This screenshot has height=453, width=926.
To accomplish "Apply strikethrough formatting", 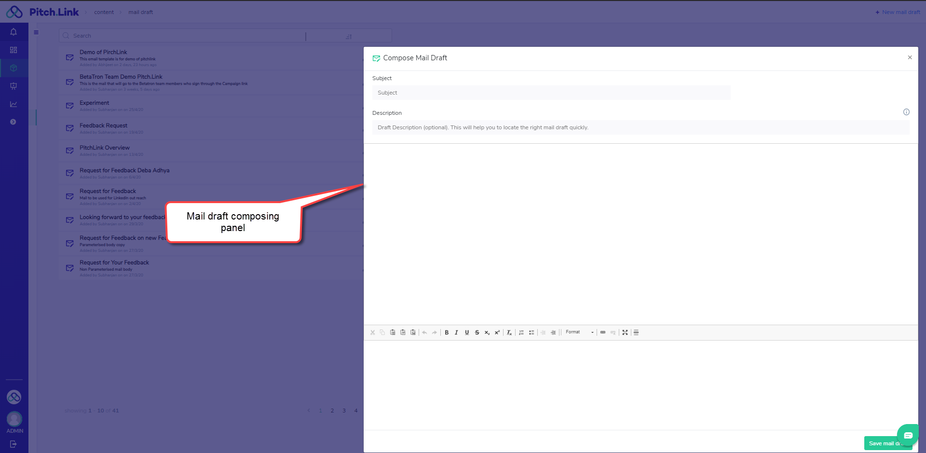I will tap(477, 332).
